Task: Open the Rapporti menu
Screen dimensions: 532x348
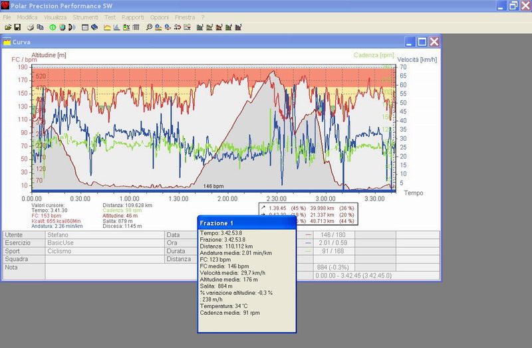Action: 132,16
